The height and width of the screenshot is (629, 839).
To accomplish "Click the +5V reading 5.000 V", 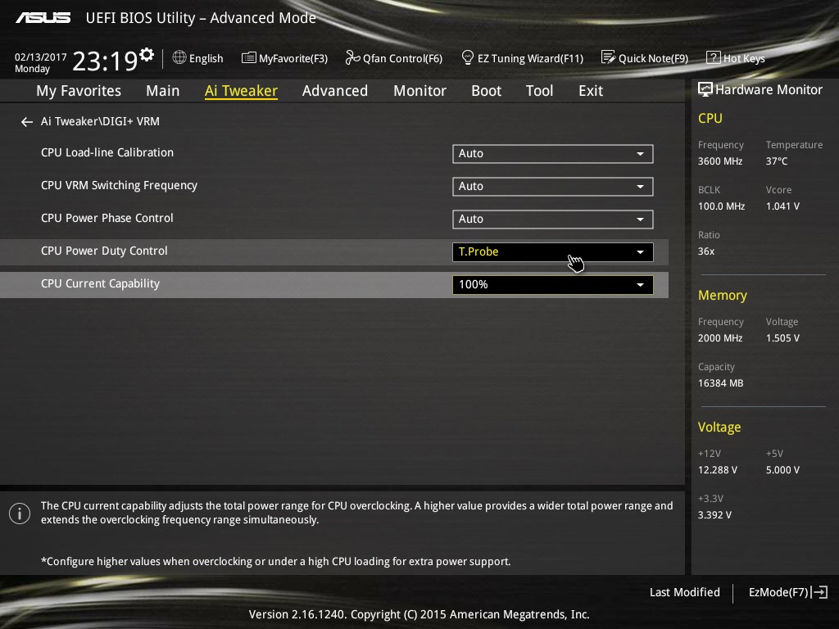I will 782,469.
